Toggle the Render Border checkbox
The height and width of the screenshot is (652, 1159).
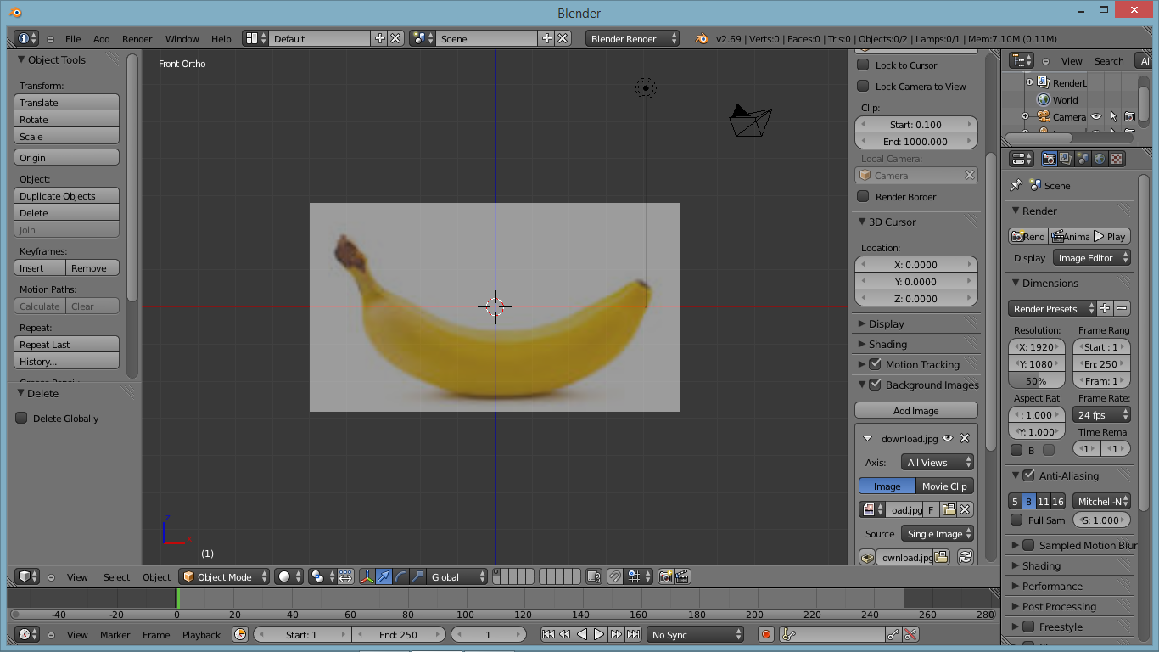coord(863,197)
